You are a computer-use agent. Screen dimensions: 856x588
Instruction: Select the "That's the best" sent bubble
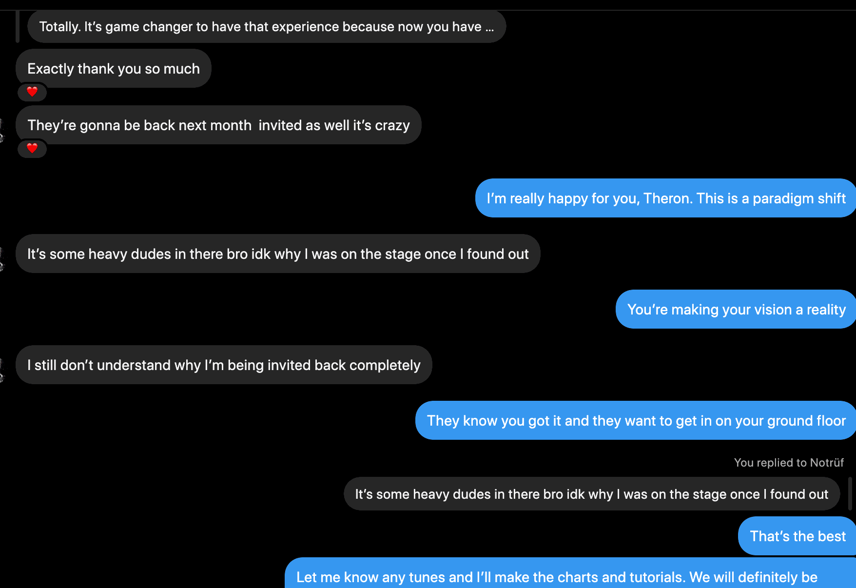point(798,536)
